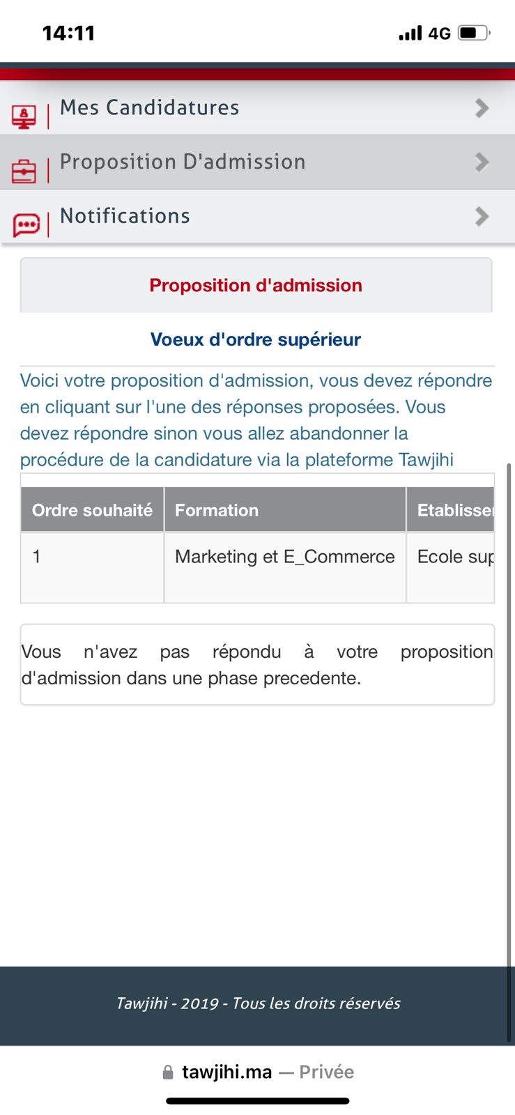Tap the tawjihi.ma address bar
Screen dimensions: 515x1115
point(258,1072)
